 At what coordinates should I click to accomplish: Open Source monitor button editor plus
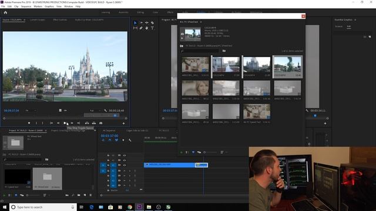[124, 124]
